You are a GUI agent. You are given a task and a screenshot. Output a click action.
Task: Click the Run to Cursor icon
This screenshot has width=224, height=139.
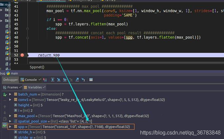click(83, 79)
